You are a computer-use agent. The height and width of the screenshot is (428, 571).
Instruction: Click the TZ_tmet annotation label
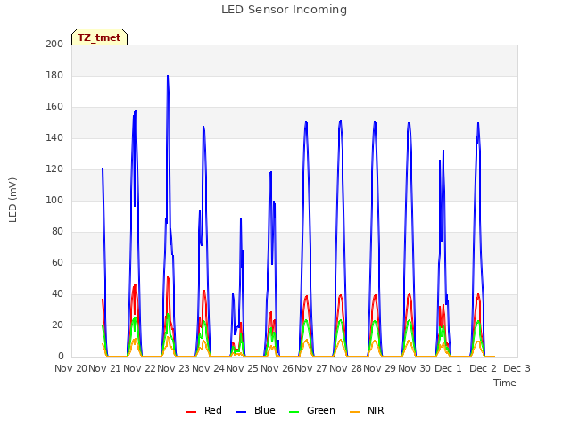(x=99, y=37)
